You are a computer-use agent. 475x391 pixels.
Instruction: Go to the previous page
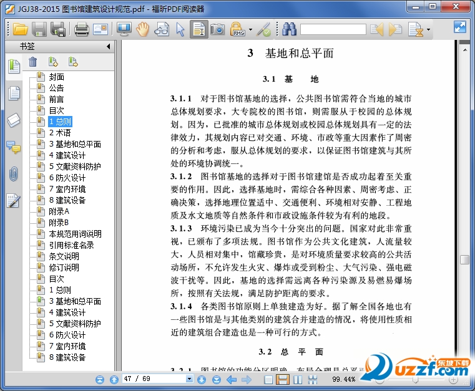(114, 380)
